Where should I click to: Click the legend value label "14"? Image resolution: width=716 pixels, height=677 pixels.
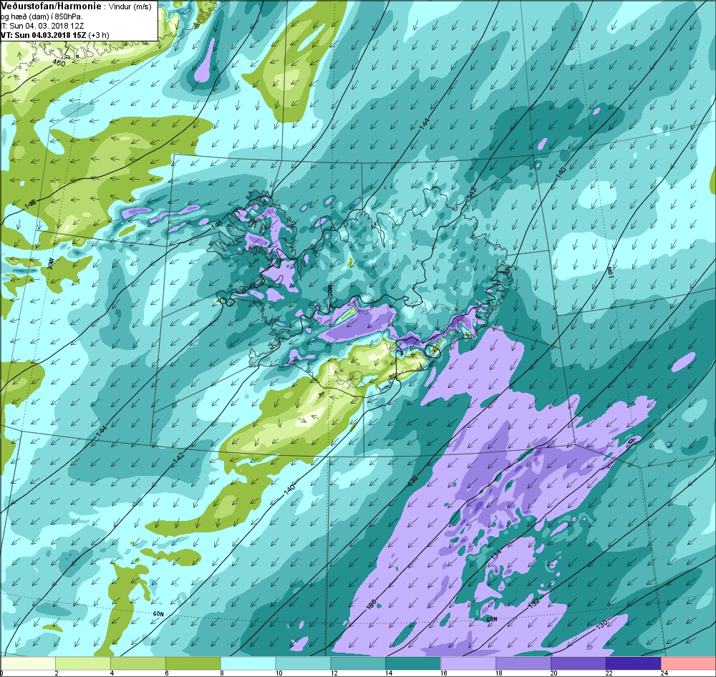(389, 673)
